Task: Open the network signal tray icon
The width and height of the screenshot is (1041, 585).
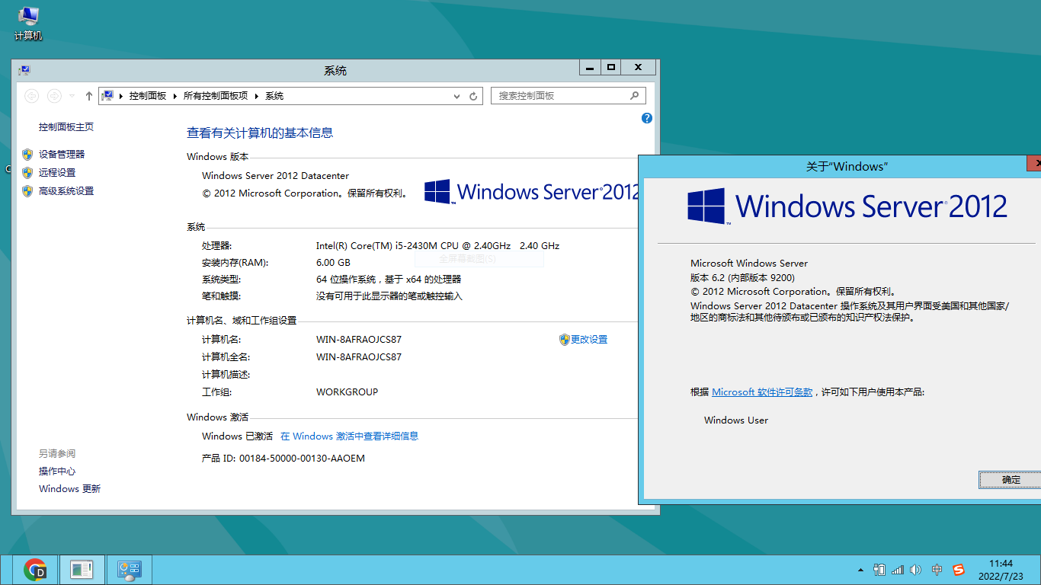Action: [898, 570]
